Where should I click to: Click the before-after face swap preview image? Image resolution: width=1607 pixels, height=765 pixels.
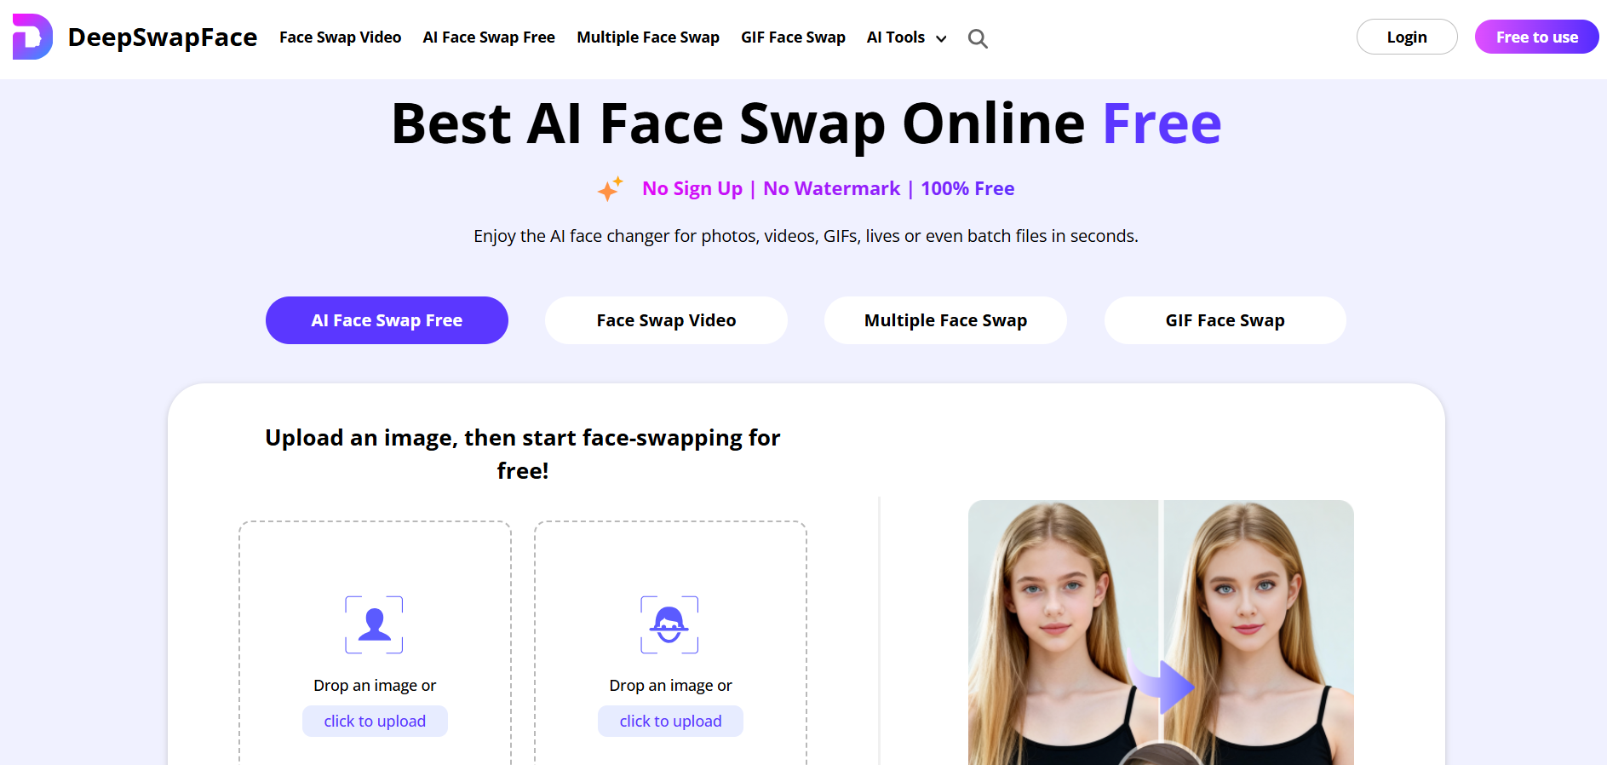point(1161,632)
